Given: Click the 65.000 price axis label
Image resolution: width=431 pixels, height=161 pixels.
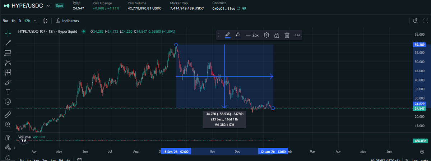Looking at the screenshot, I should coord(419,35).
